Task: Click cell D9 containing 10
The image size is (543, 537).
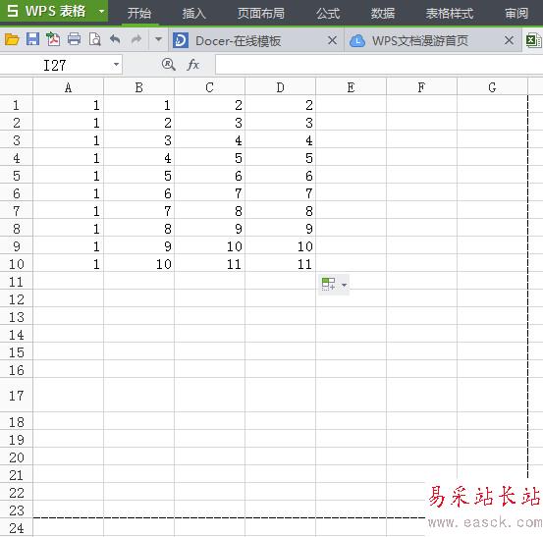Action: point(280,246)
